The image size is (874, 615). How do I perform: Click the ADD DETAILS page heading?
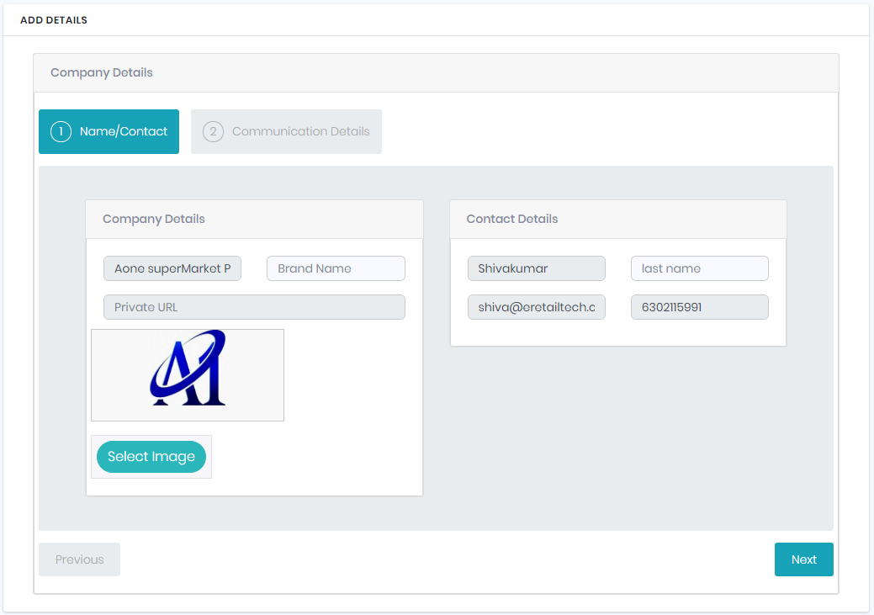point(54,20)
